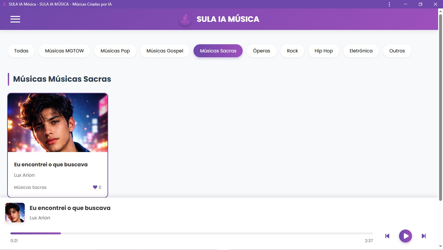This screenshot has width=443, height=250.
Task: Skip to previous track
Action: (387, 236)
